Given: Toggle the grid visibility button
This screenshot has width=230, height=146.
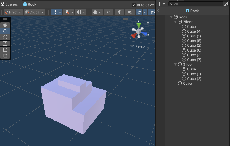Looking at the screenshot, I should tap(54, 12).
